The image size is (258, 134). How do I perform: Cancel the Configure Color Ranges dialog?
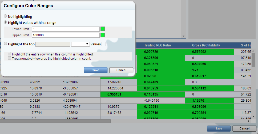tap(121, 70)
